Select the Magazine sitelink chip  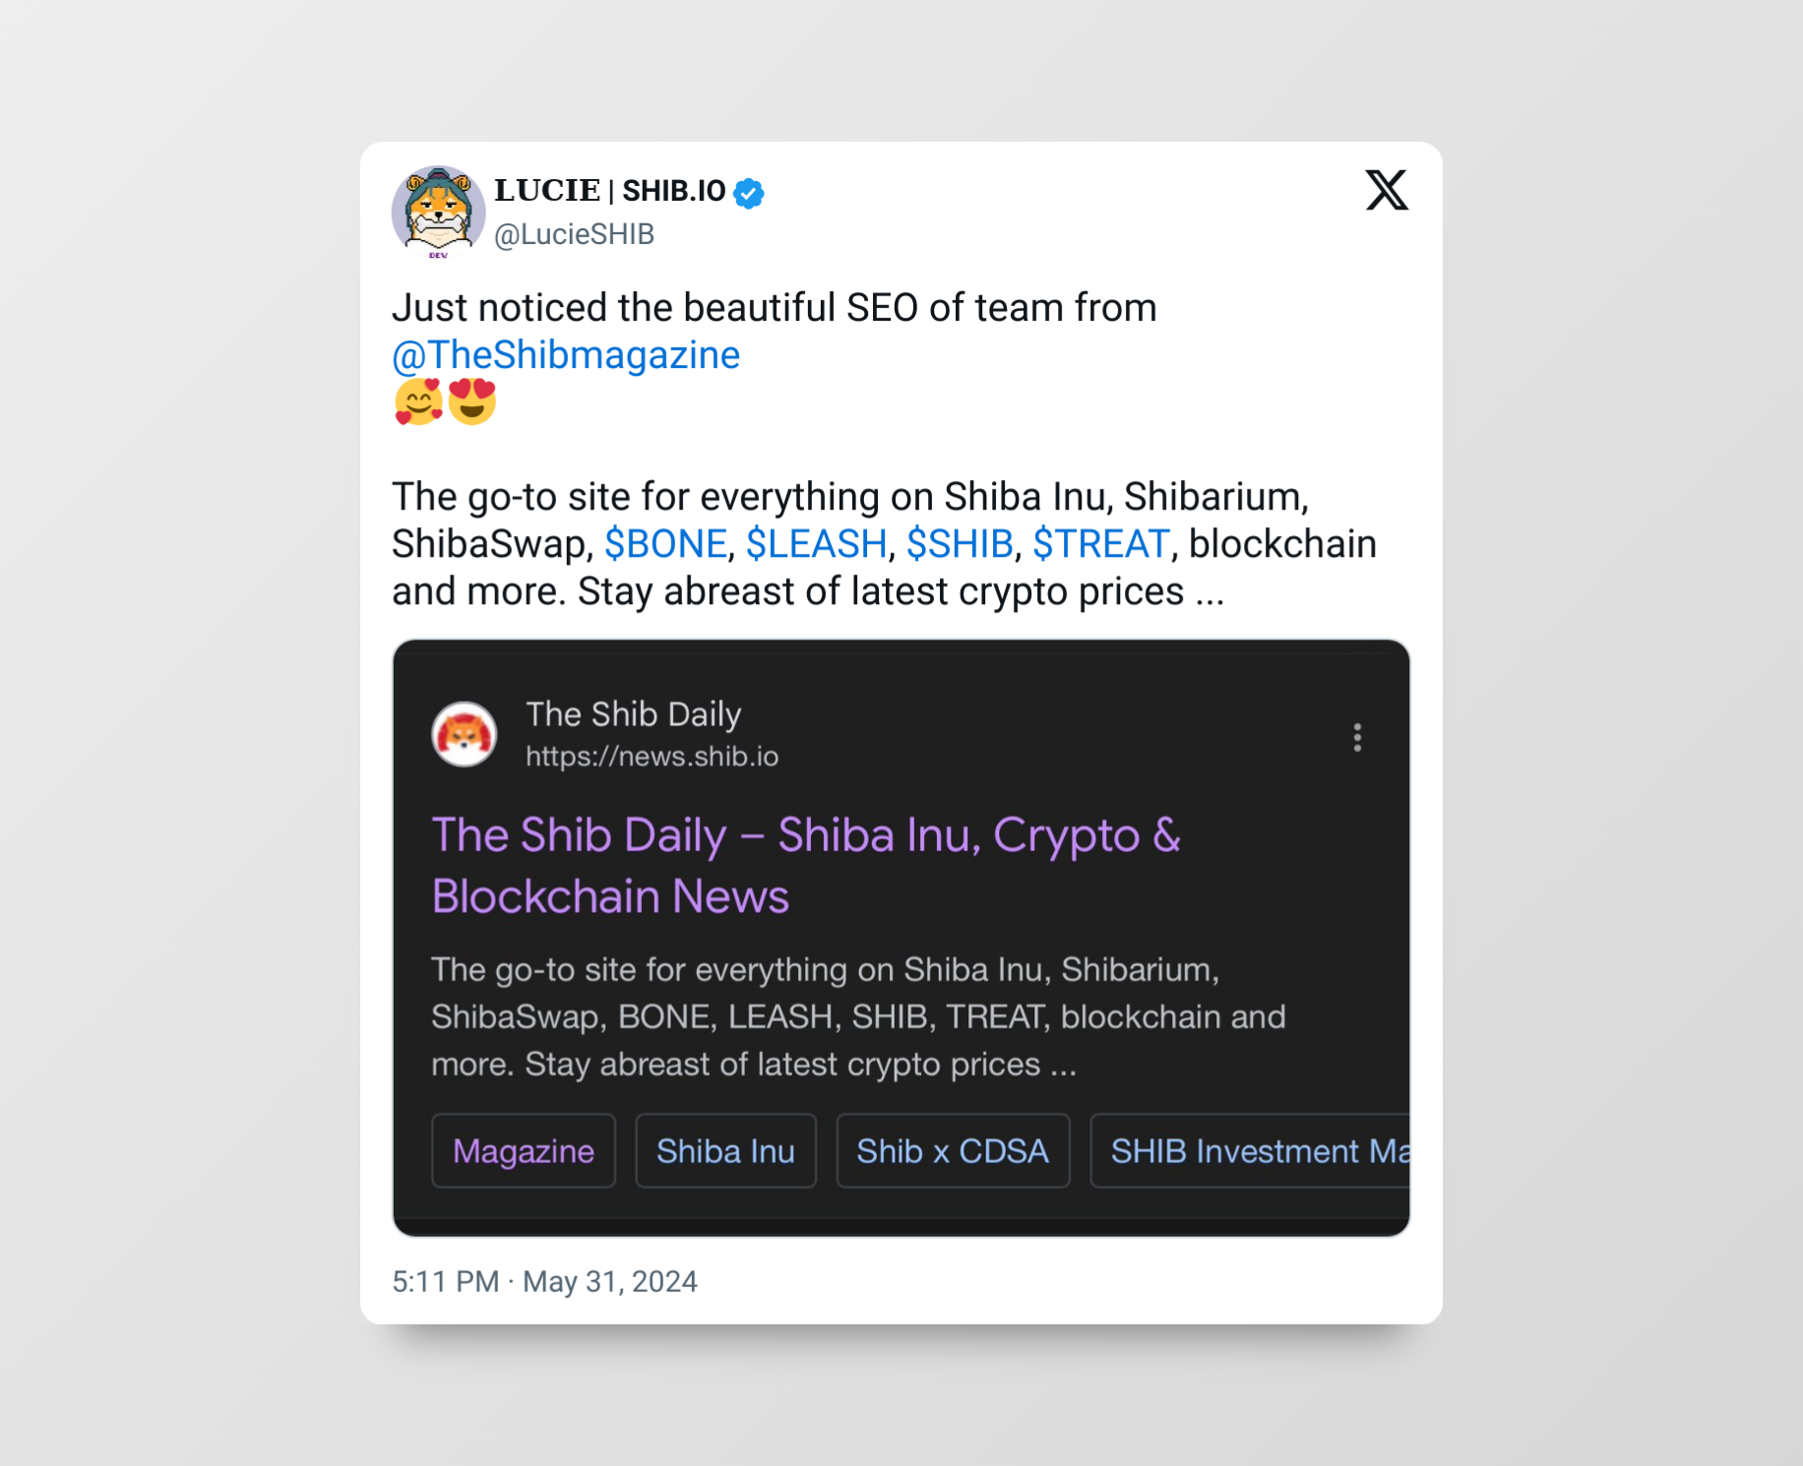(524, 1151)
